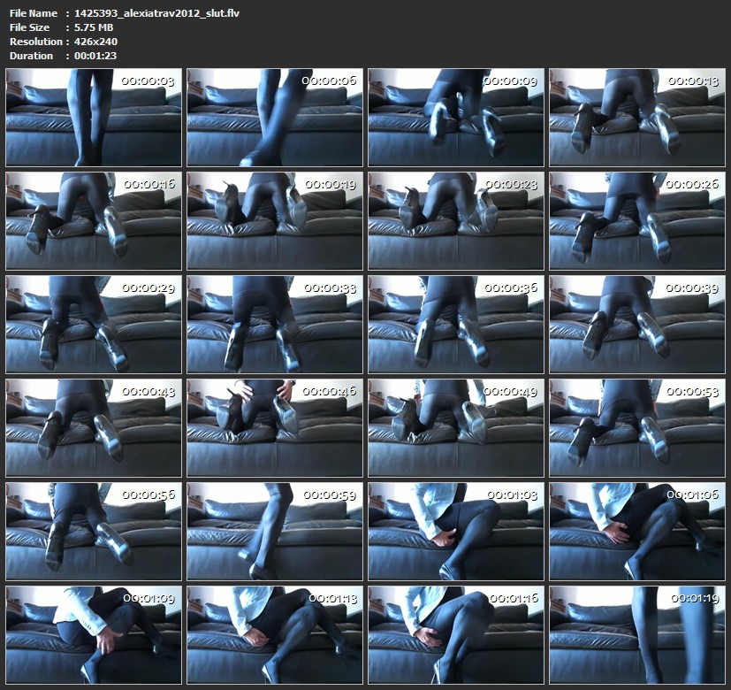Select the thumbnail stamped 00:00:26

(x=637, y=221)
